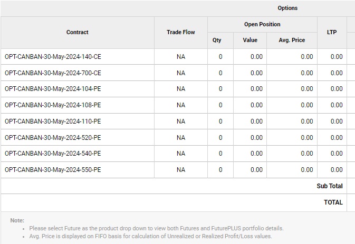Screen dimensions: 355x244
Task: Click the TOTAL row label
Action: click(x=333, y=202)
